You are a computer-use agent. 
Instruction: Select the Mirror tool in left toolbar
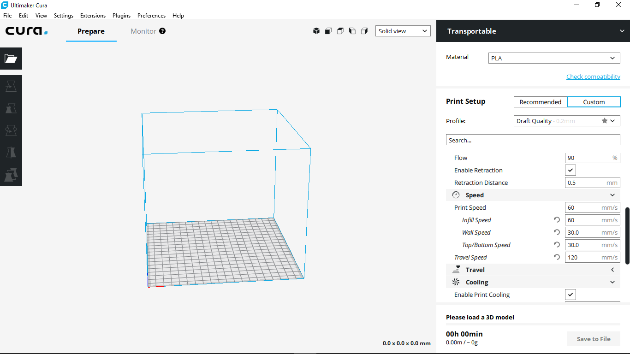(x=11, y=153)
